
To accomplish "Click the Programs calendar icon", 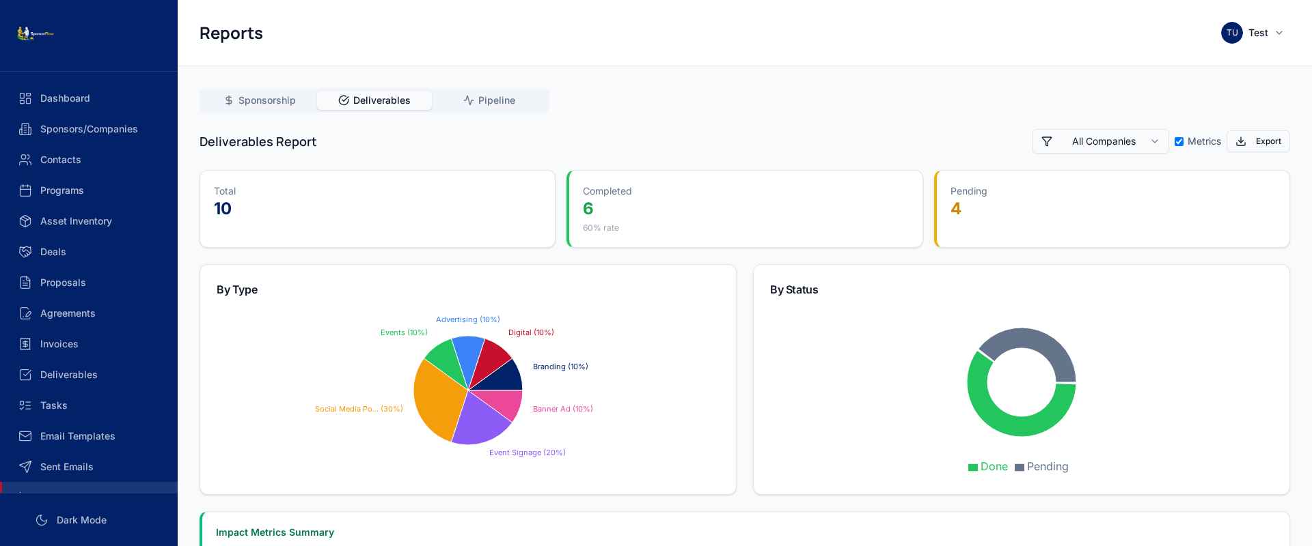I will (25, 190).
